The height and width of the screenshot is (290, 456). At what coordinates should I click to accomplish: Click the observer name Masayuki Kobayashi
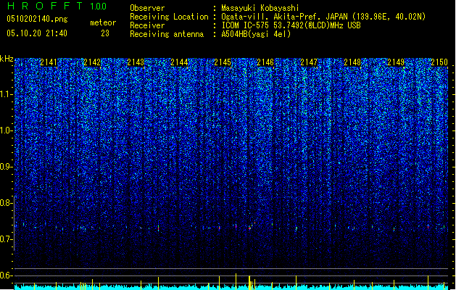coord(260,8)
